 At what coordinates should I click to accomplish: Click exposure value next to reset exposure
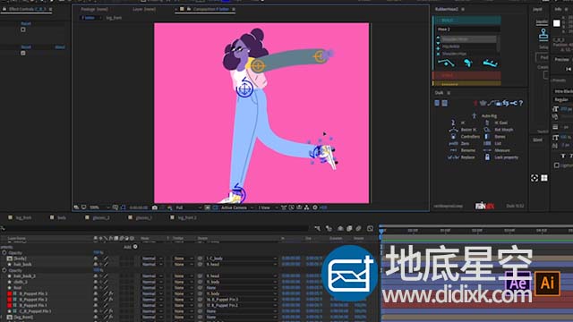pyautogui.click(x=323, y=208)
